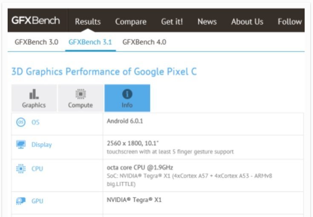
Task: Click the info circle icon
Action: point(127,94)
